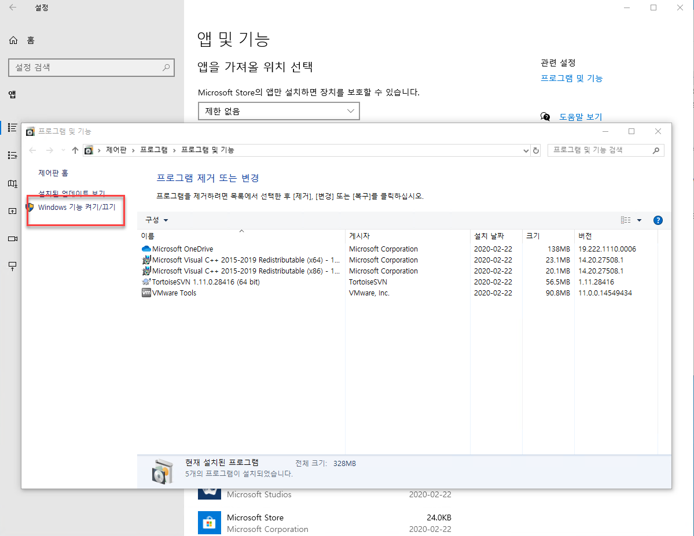The image size is (694, 536).
Task: Open the 구성 organize dropdown
Action: point(157,220)
